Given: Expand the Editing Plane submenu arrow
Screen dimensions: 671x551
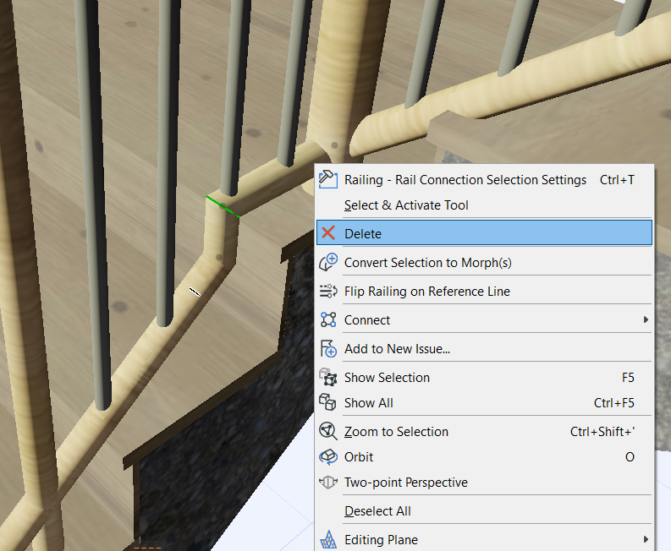Looking at the screenshot, I should [646, 539].
